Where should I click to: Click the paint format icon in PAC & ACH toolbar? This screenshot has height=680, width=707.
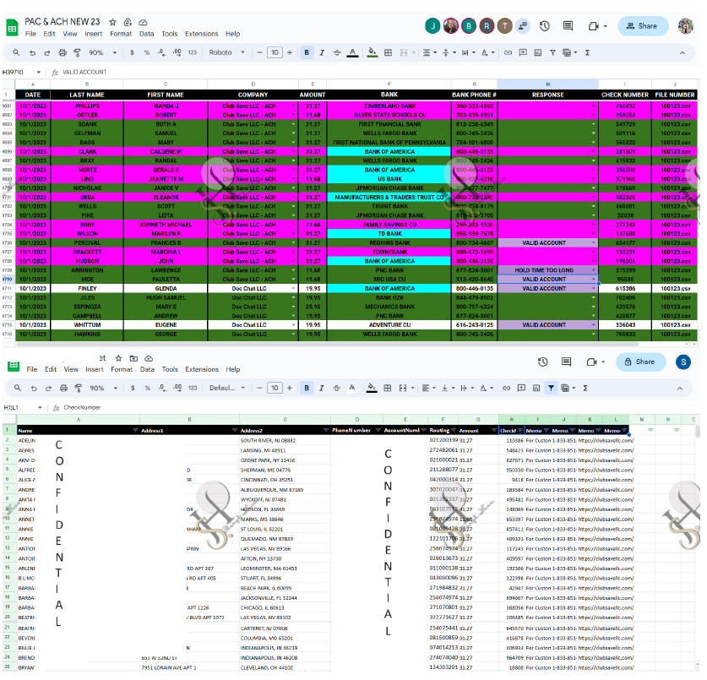click(x=76, y=52)
